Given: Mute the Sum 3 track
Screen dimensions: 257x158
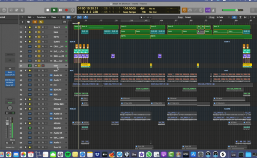Looking at the screenshot, I should (36, 27).
